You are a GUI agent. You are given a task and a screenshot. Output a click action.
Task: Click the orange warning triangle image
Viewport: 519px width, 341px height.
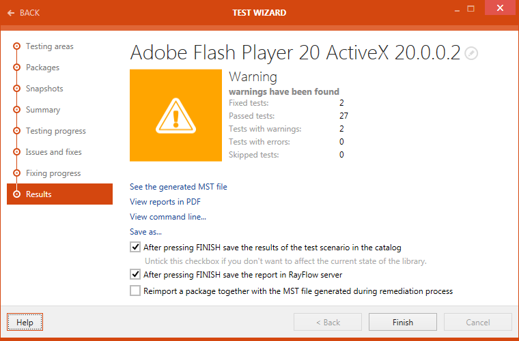tap(176, 115)
